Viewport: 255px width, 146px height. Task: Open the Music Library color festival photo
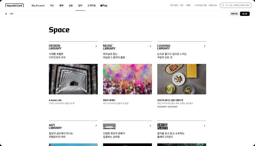point(127,79)
